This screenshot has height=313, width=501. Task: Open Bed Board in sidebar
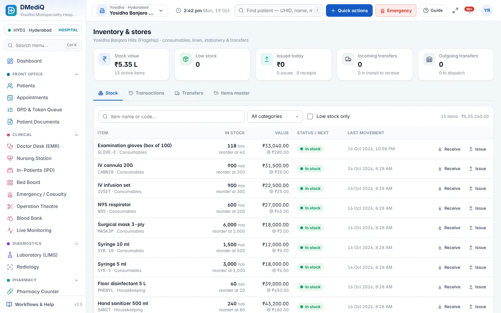[43, 182]
